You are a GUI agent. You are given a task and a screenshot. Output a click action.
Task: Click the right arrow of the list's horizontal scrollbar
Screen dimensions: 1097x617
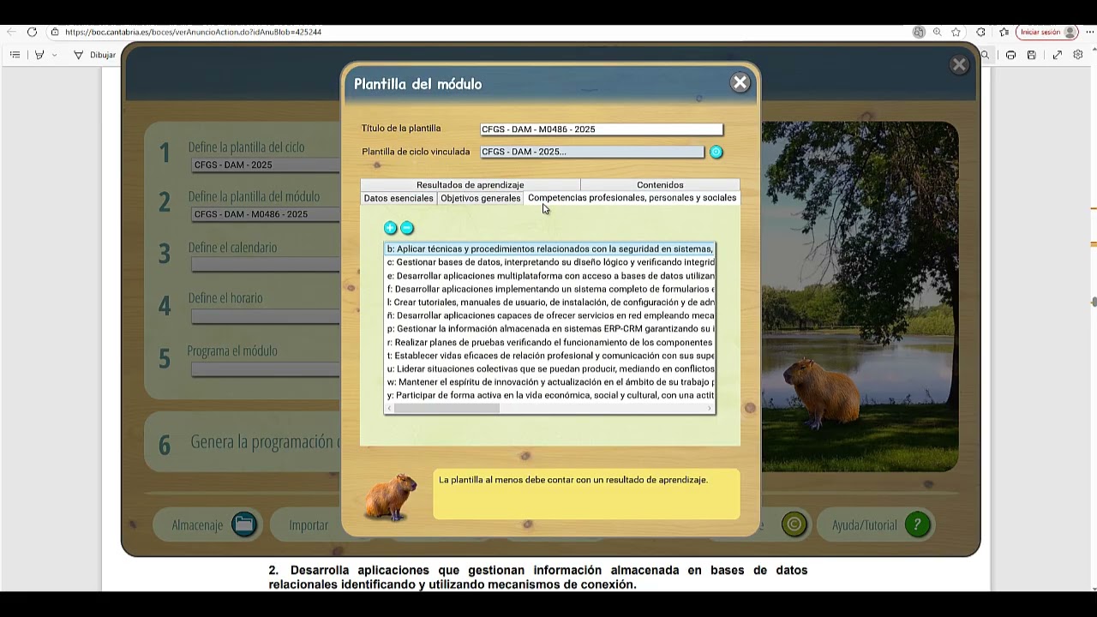pyautogui.click(x=710, y=409)
